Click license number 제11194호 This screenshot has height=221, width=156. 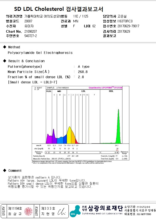point(15,208)
